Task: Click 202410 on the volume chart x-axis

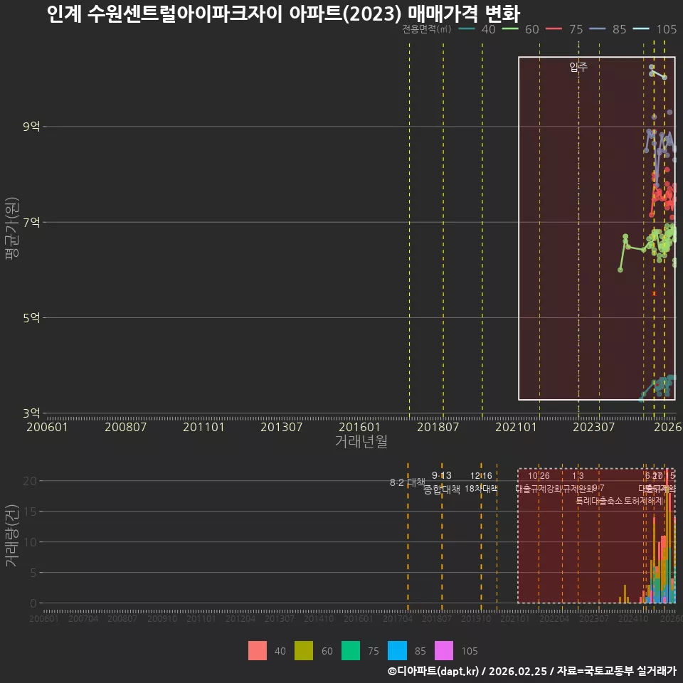Action: click(x=633, y=618)
